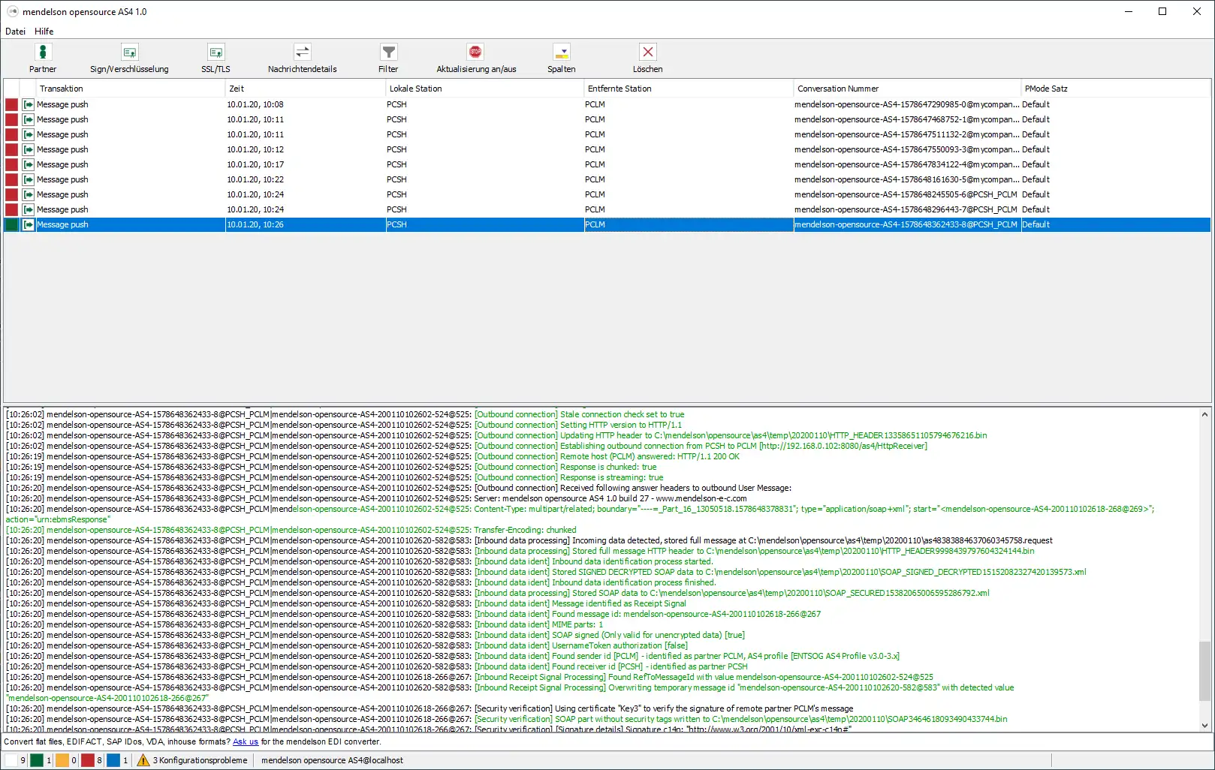Open the Filter toolbar button

(x=388, y=59)
